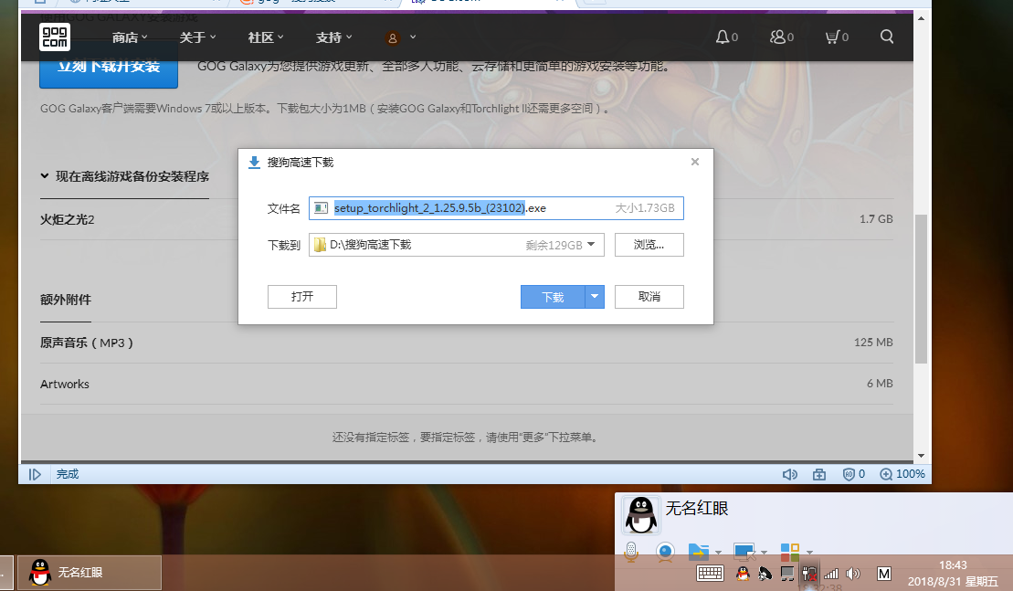The image size is (1013, 591).
Task: Open the 无名红眼 QQ taskbar button
Action: pos(90,572)
